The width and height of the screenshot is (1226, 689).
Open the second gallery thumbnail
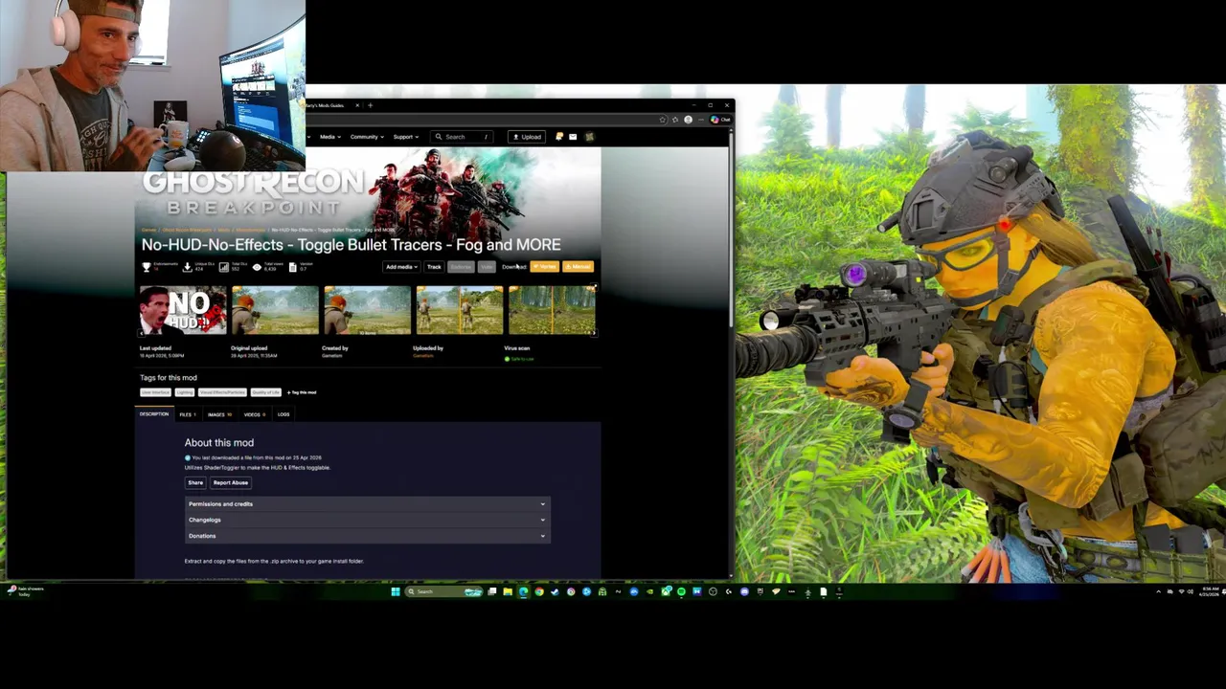point(275,310)
